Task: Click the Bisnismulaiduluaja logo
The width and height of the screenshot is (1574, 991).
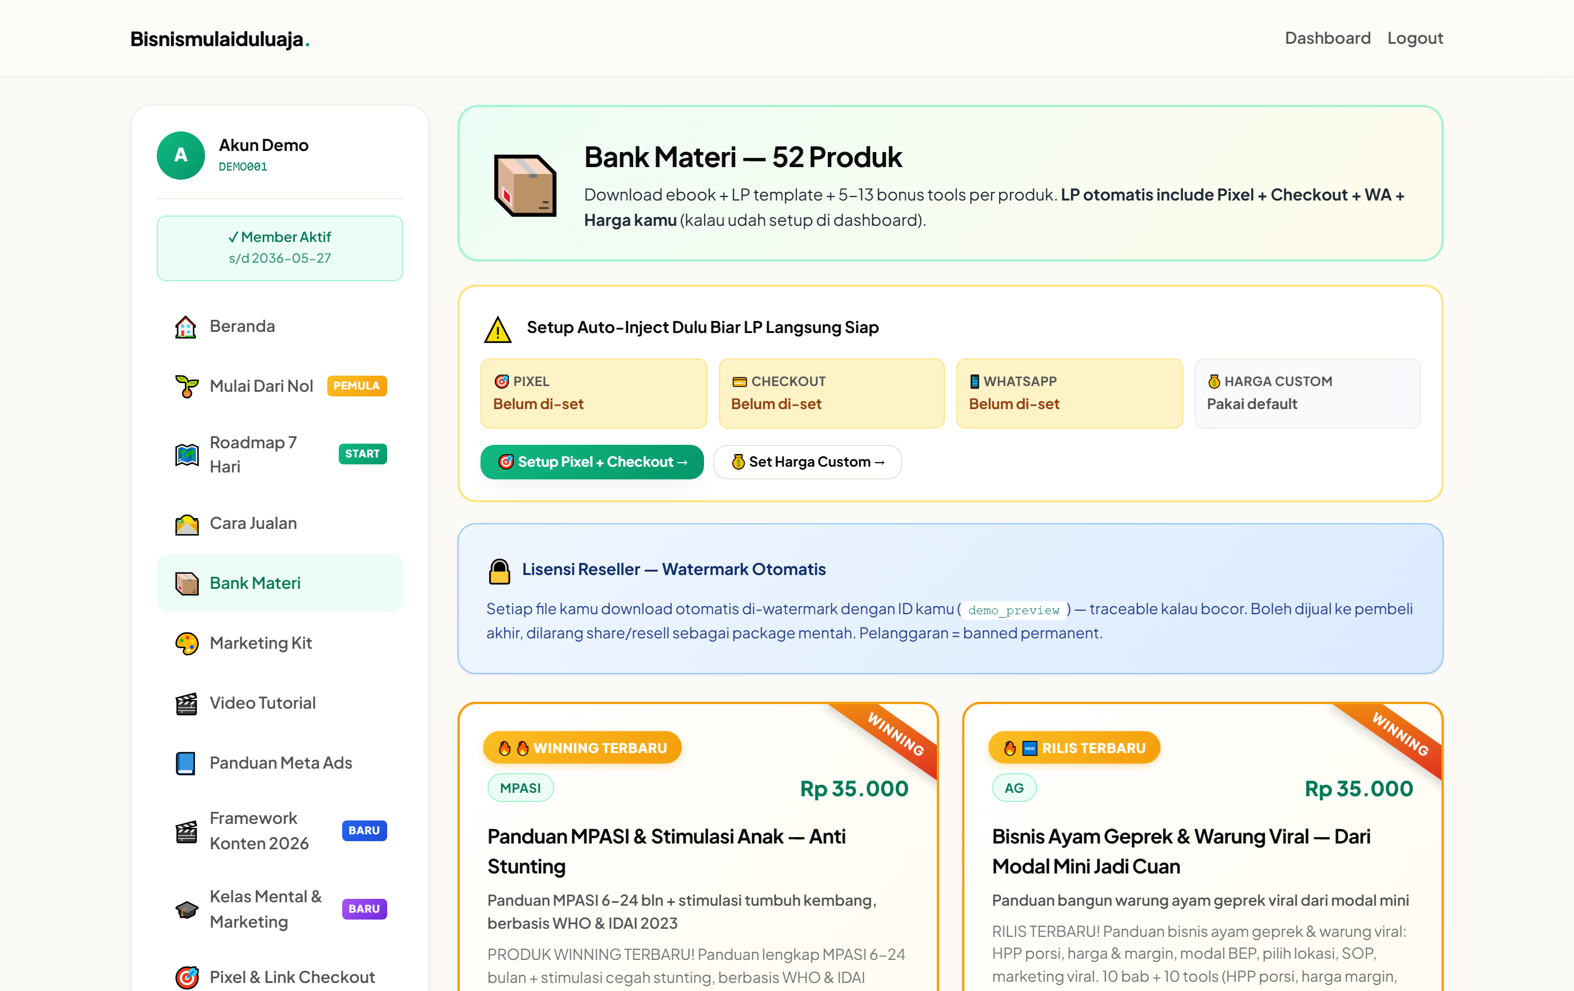Action: point(220,39)
